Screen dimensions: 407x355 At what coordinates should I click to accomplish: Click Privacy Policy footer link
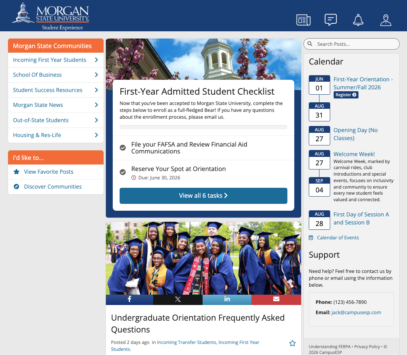point(367,347)
